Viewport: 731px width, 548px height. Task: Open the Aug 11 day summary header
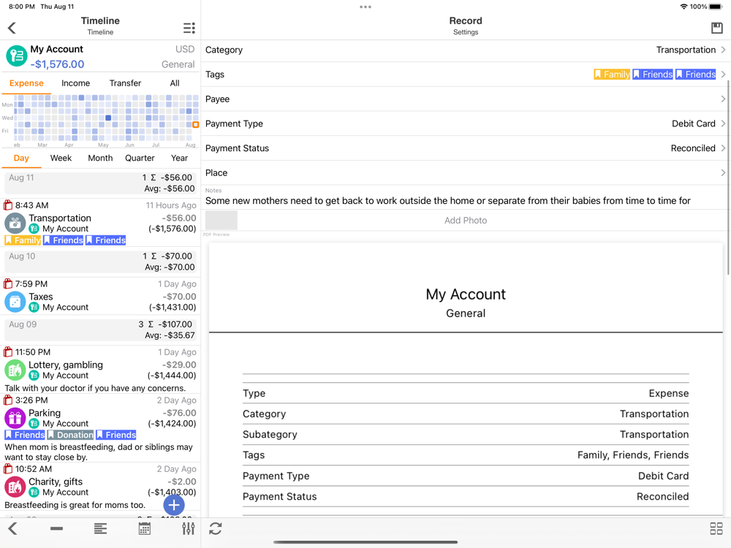pyautogui.click(x=100, y=183)
